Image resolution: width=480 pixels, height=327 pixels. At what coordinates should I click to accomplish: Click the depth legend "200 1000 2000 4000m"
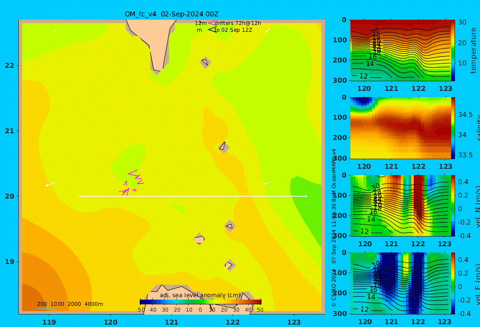coord(70,304)
